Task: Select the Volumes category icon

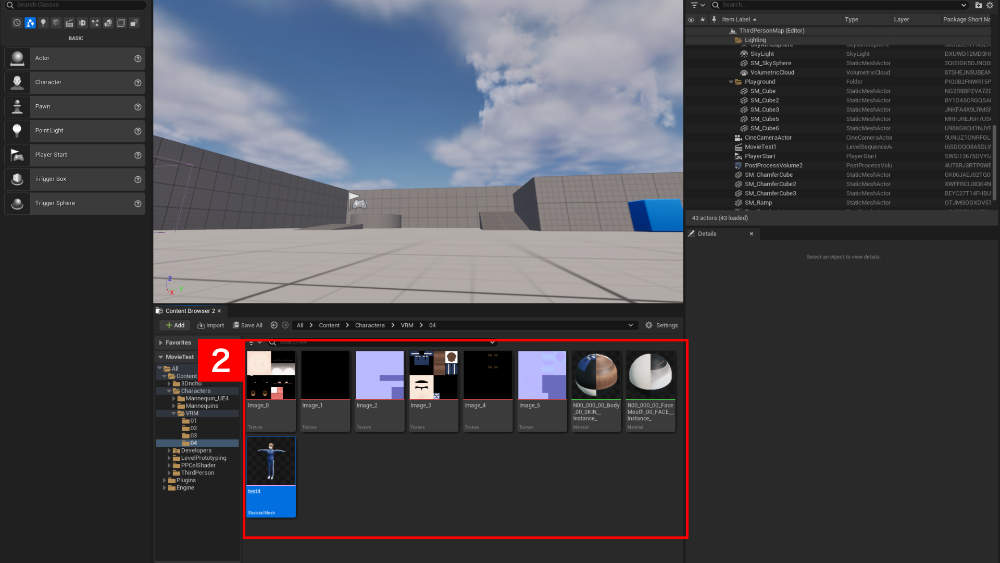Action: (x=121, y=23)
